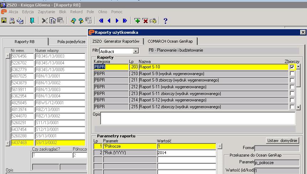The width and height of the screenshot is (307, 174).
Task: Select record S11/13/0001
Action: click(60, 123)
